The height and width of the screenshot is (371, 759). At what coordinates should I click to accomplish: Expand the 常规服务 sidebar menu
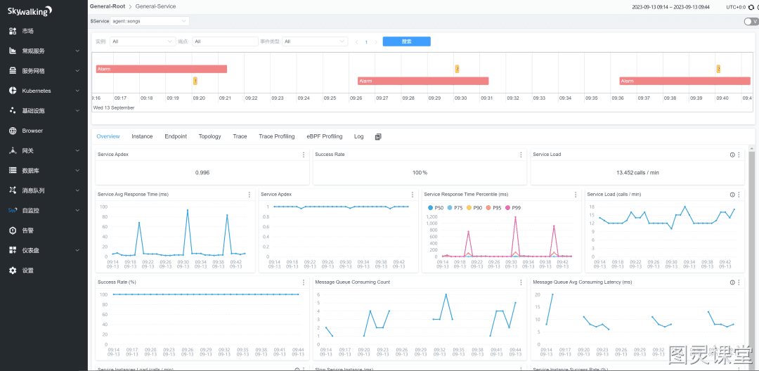(44, 51)
